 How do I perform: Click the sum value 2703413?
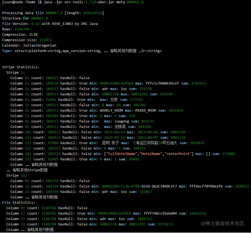[x=199, y=83]
